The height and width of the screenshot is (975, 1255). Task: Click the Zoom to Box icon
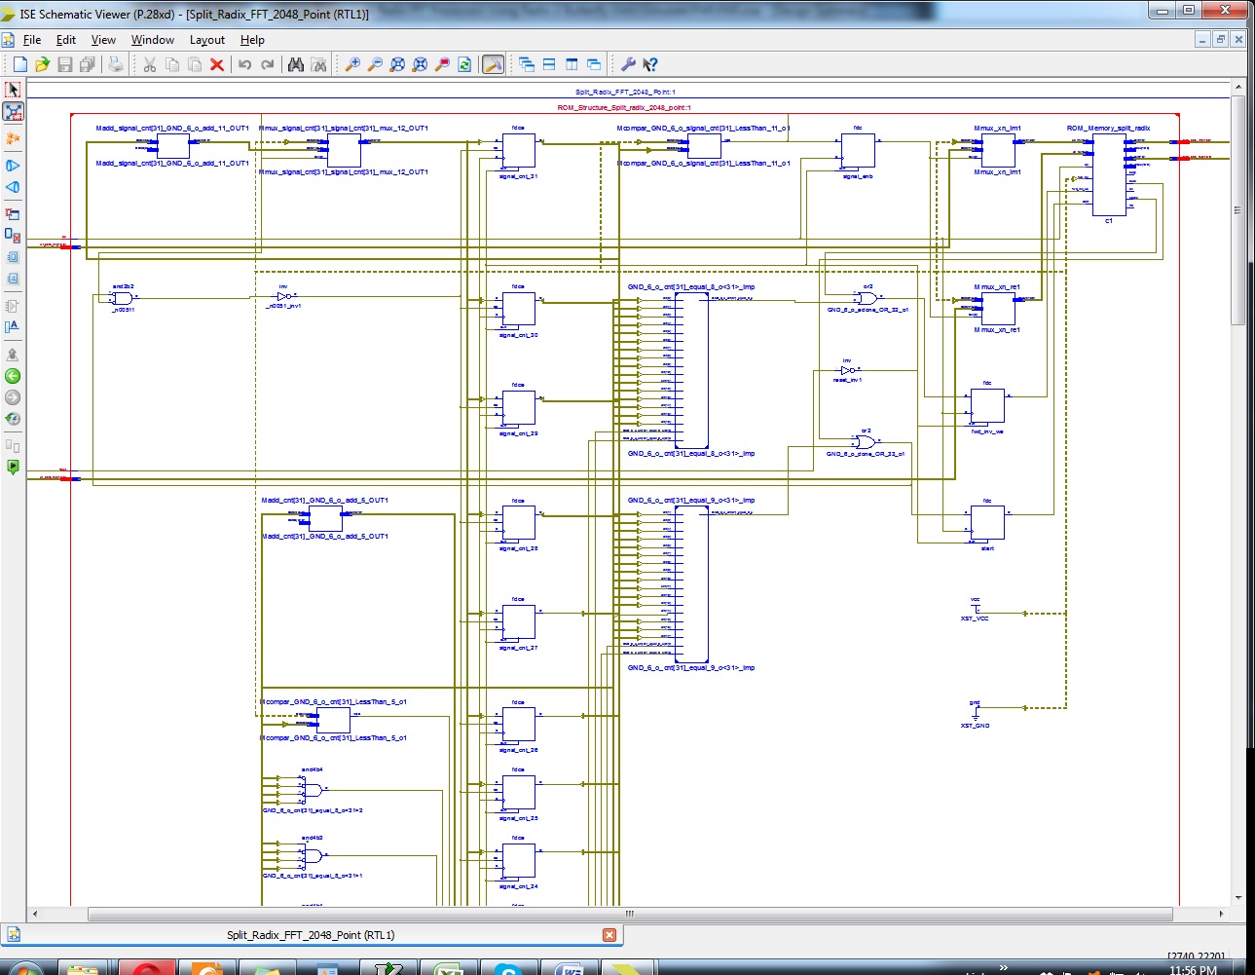click(x=442, y=64)
